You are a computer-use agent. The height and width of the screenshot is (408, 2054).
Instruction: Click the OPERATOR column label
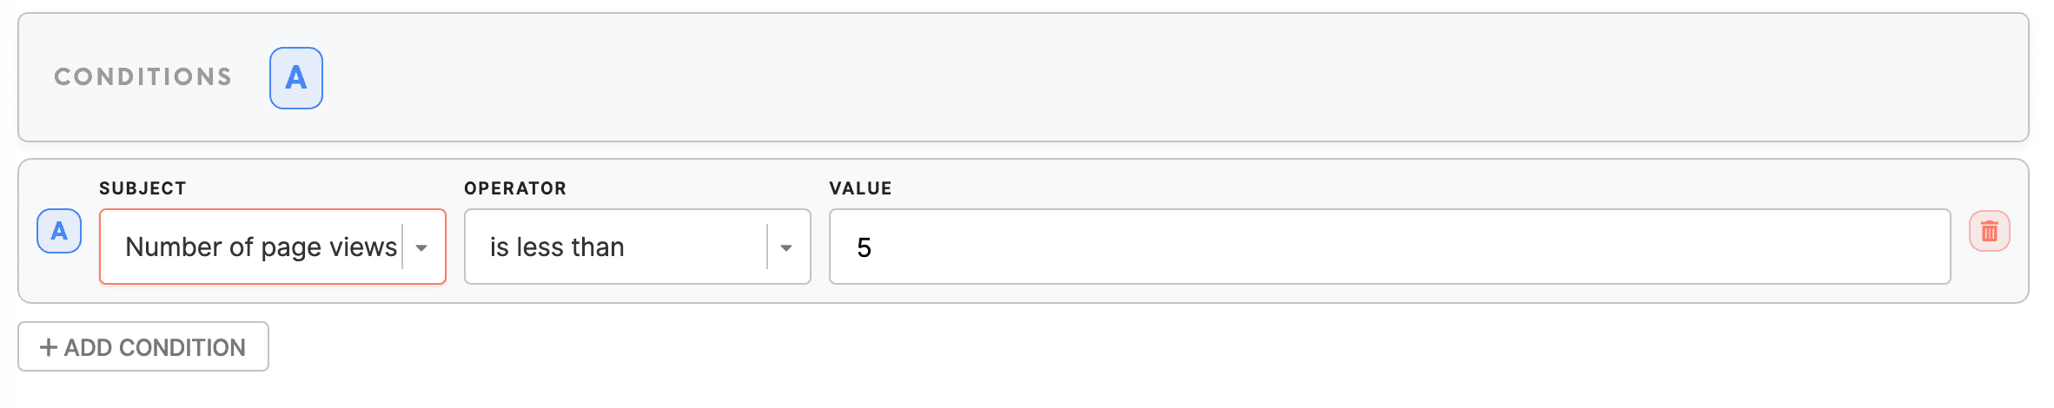click(515, 188)
